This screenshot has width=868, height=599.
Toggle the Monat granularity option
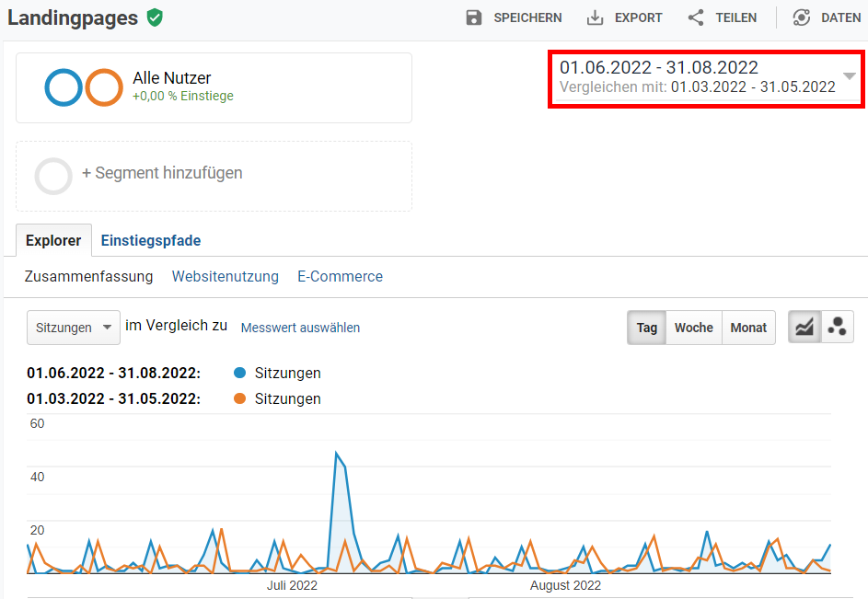(748, 328)
